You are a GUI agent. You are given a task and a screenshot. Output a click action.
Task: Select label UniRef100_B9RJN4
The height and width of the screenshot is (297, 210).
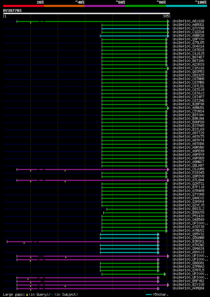point(188,119)
